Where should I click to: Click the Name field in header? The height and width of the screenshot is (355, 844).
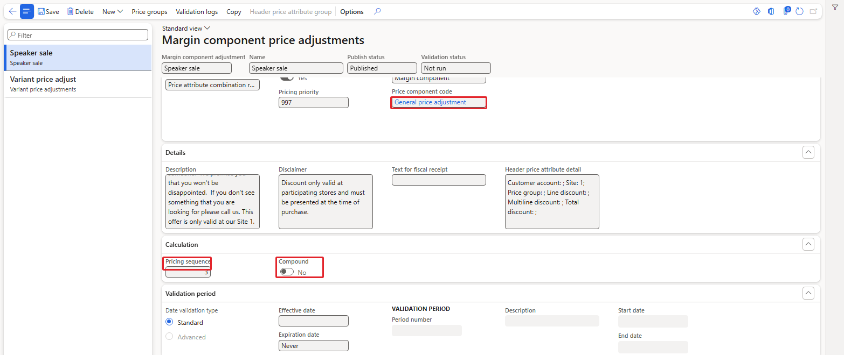296,68
